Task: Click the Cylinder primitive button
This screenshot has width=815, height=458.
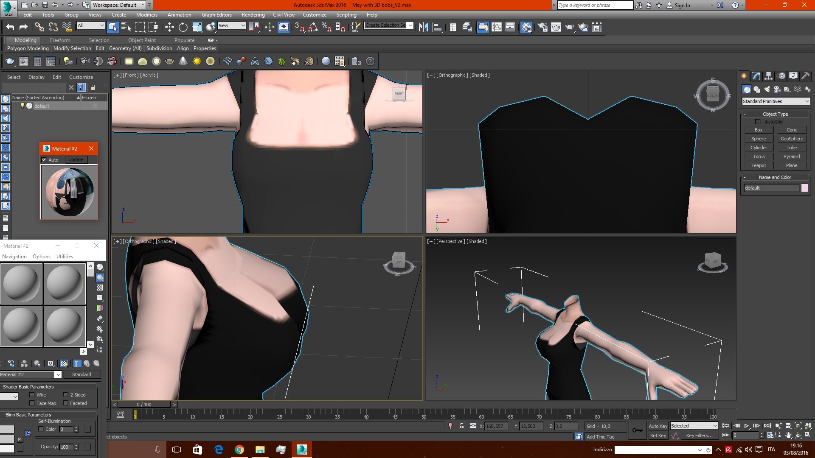Action: (x=759, y=148)
